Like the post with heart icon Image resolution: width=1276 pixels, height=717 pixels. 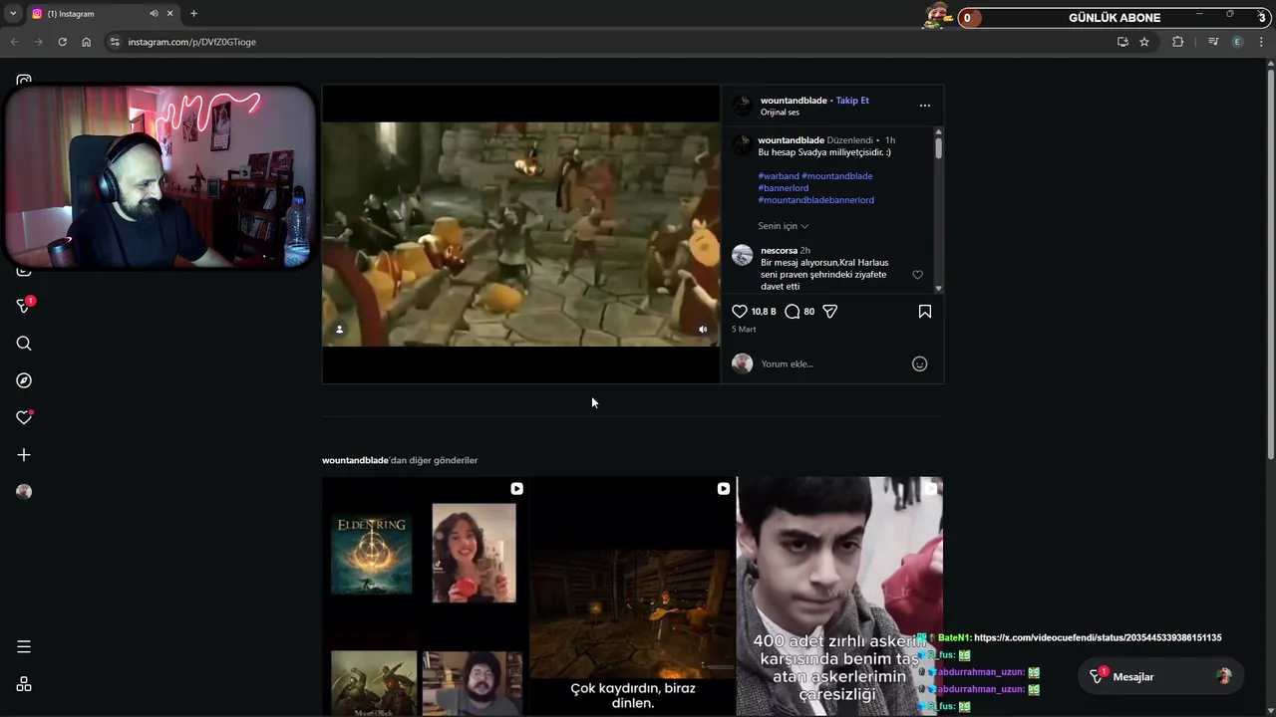coord(740,312)
